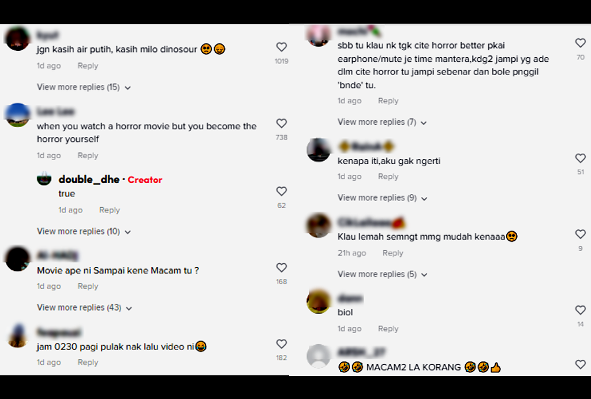This screenshot has width=591, height=399.
Task: Like double_dhe's 'true' reply
Action: (282, 191)
